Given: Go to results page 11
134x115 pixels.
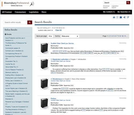Looking at the screenshot, I should coord(125,36).
